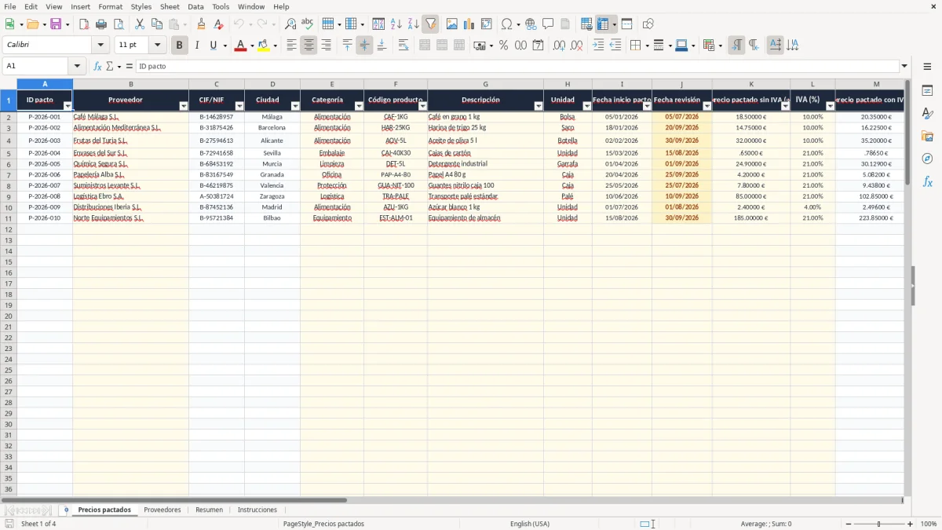The image size is (942, 530).
Task: Open Find and Replace
Action: (290, 24)
